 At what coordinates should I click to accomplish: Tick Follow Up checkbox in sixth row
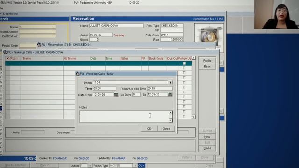184,87
